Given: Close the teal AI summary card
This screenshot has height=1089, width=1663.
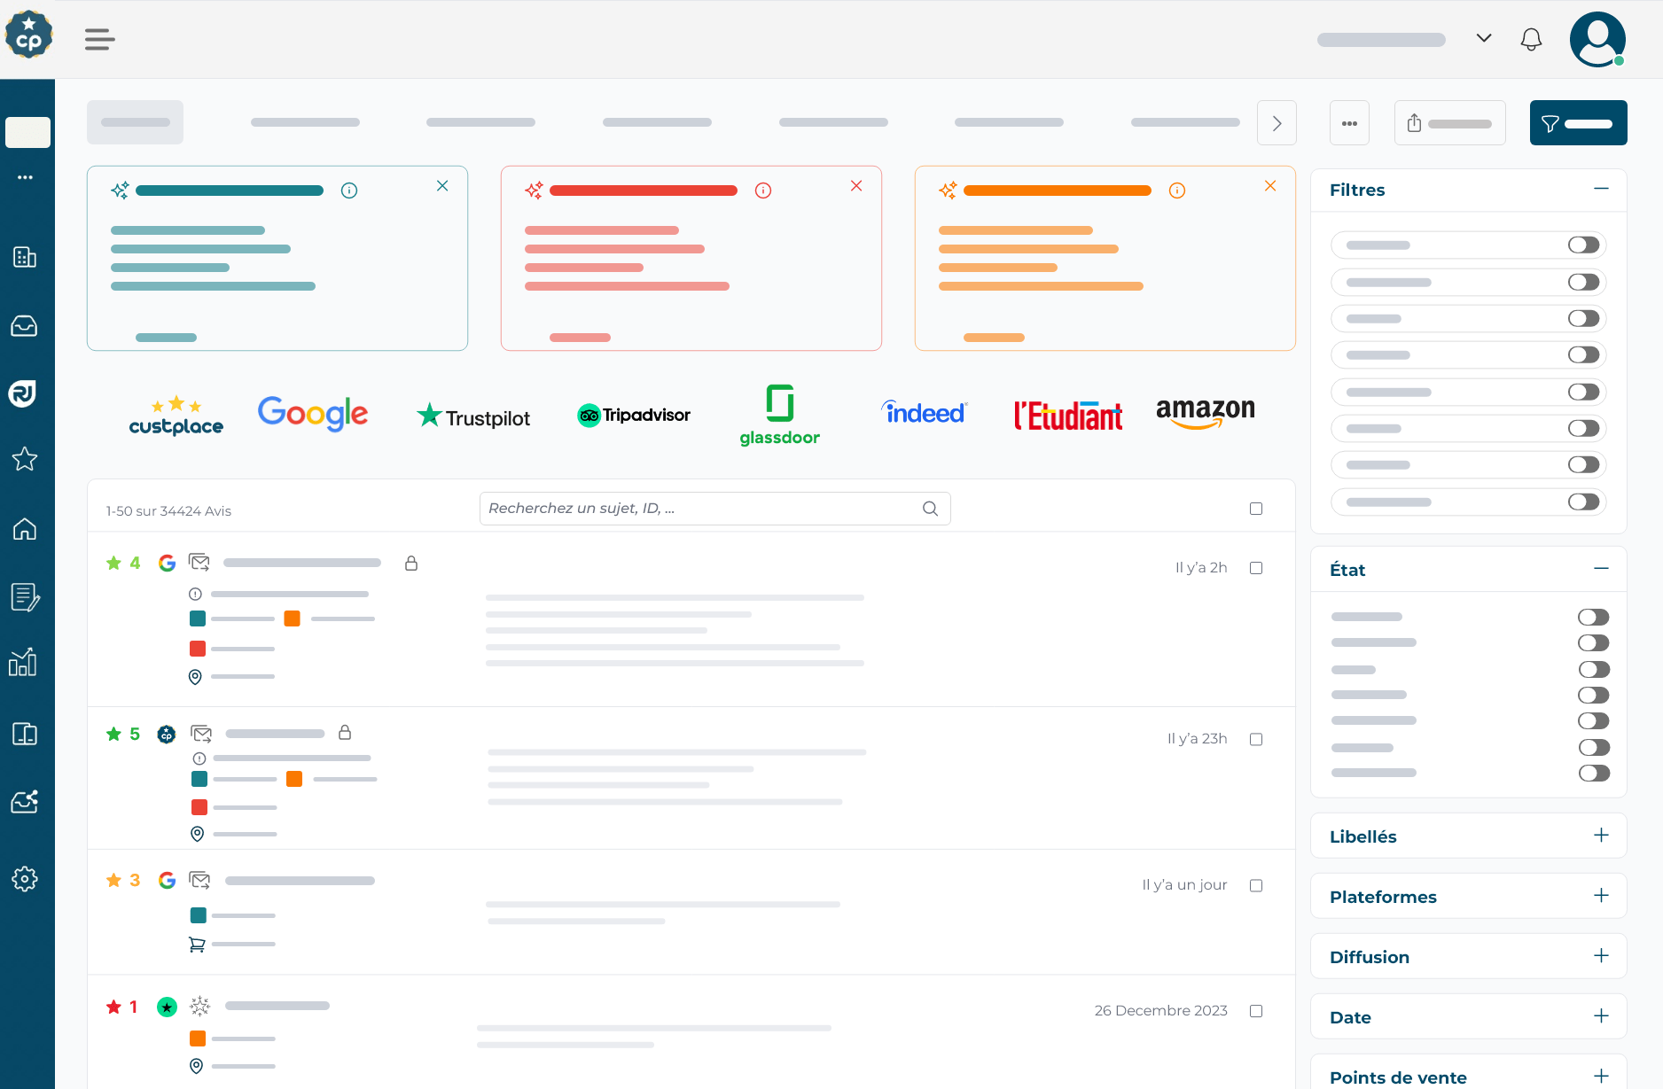Looking at the screenshot, I should [442, 186].
